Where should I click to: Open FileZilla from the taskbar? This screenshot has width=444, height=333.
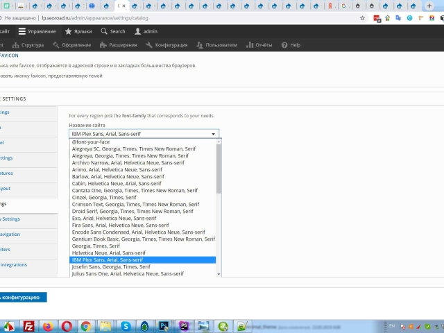coord(29,325)
